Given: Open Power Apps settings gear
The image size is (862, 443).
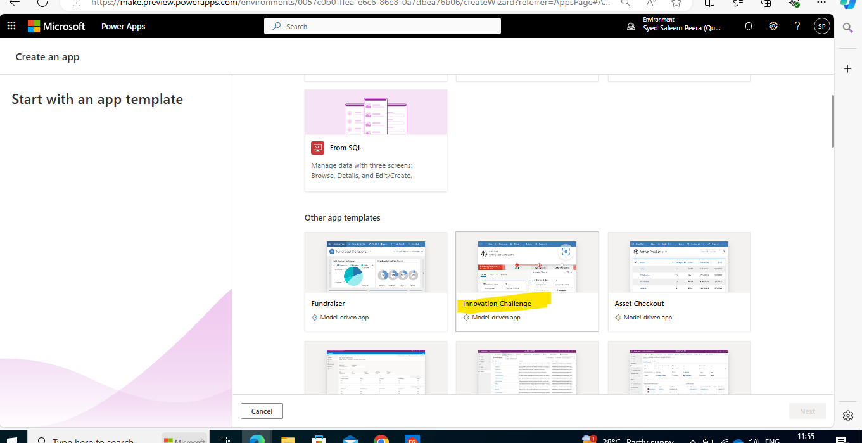Looking at the screenshot, I should tap(773, 26).
